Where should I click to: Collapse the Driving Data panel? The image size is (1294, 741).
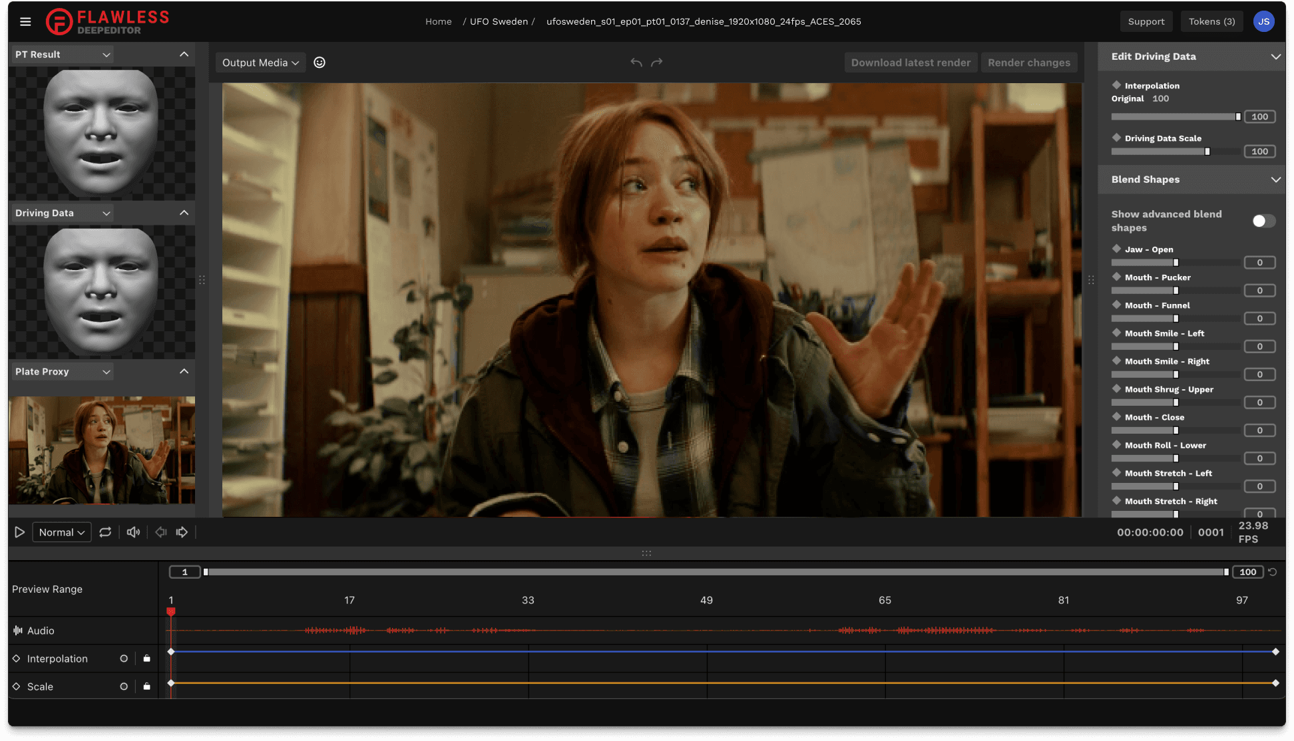[x=184, y=213]
